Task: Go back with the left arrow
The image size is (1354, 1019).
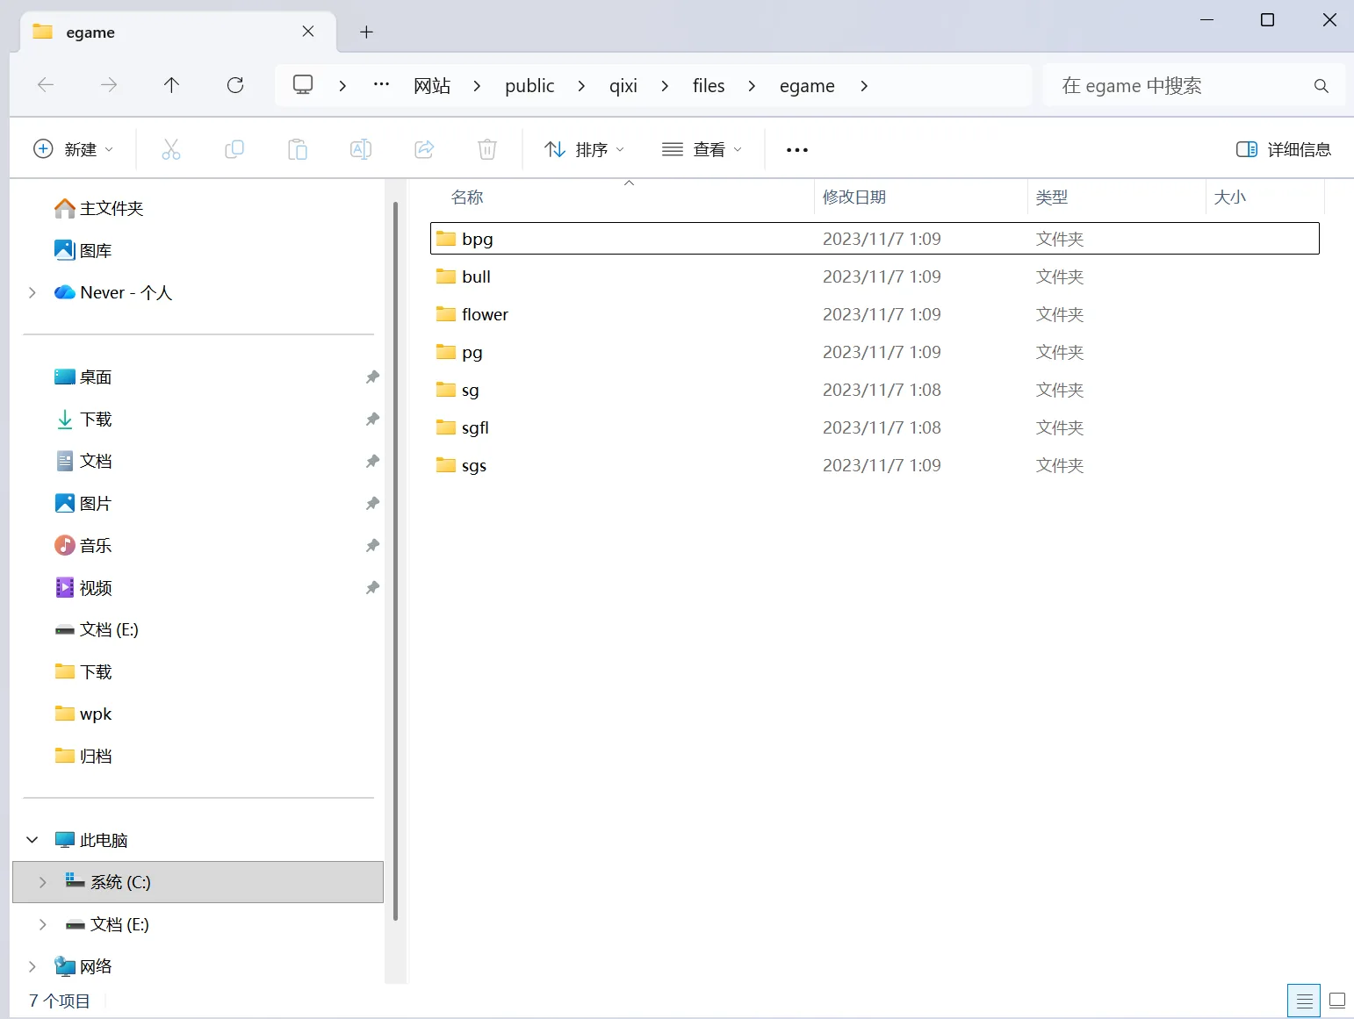Action: pos(46,85)
